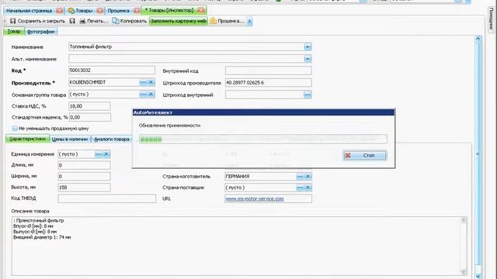Click the form scrollbar up arrow

tap(478, 40)
